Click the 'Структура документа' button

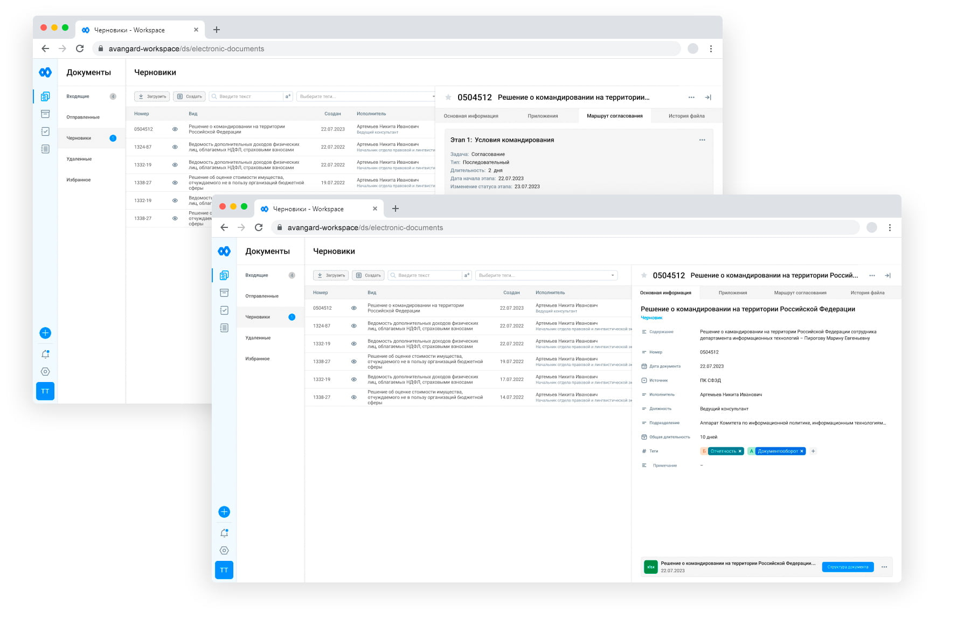pyautogui.click(x=848, y=567)
